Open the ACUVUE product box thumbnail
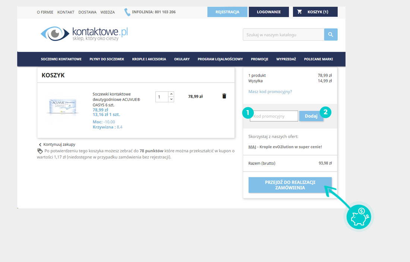This screenshot has width=410, height=262. pyautogui.click(x=63, y=106)
